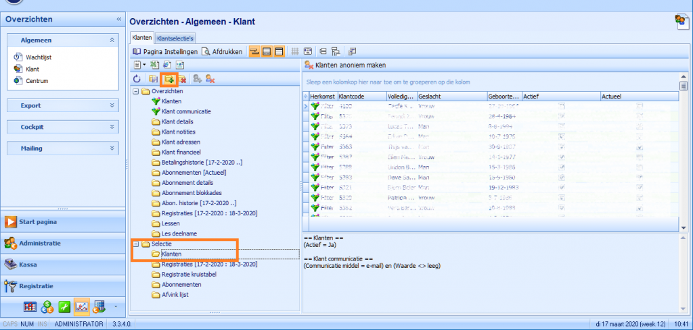This screenshot has width=693, height=330.
Task: Click the calendar grid icon in bottom navigation
Action: pos(30,308)
